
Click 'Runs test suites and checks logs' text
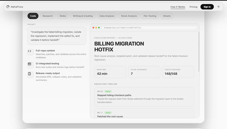pyautogui.click(x=60, y=67)
